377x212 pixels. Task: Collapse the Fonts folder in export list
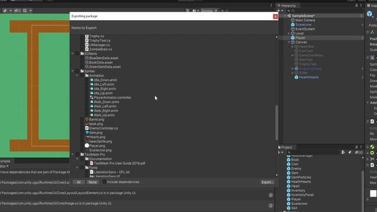(x=77, y=167)
